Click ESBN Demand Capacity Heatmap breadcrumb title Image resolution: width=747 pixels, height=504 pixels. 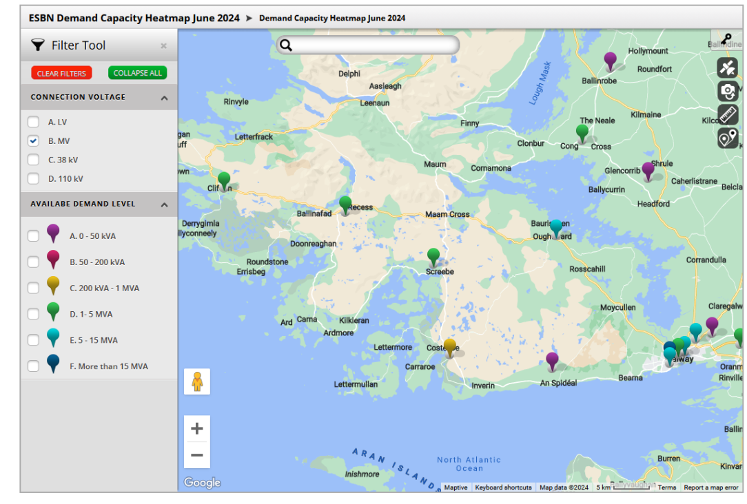(134, 18)
